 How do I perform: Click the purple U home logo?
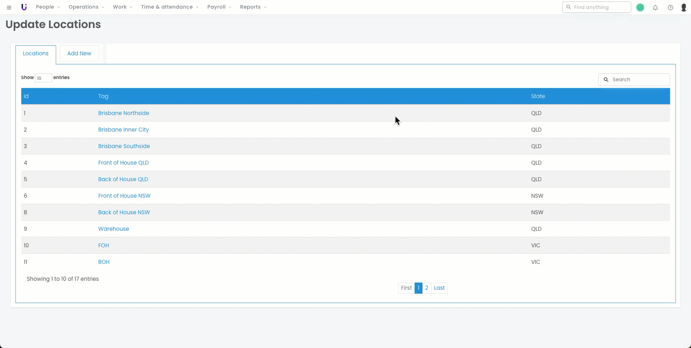coord(24,7)
